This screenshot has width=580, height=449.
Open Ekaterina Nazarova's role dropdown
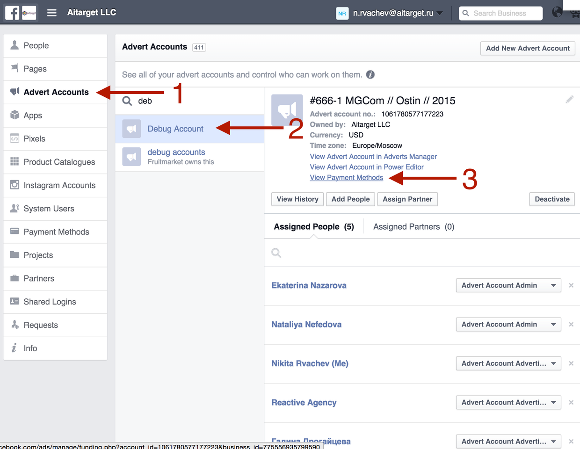click(508, 285)
